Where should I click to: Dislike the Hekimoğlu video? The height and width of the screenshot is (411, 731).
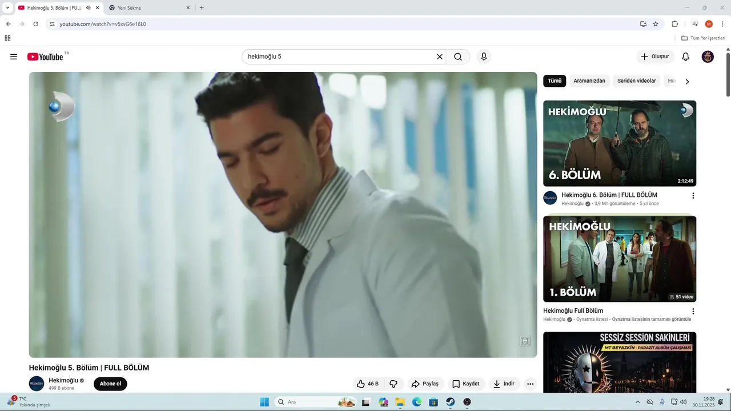393,384
